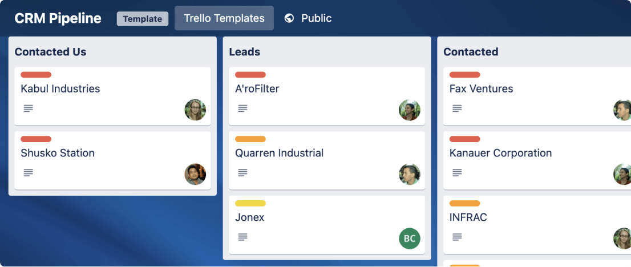Click the description icon on Shusko Station card
Image resolution: width=631 pixels, height=267 pixels.
click(x=29, y=173)
